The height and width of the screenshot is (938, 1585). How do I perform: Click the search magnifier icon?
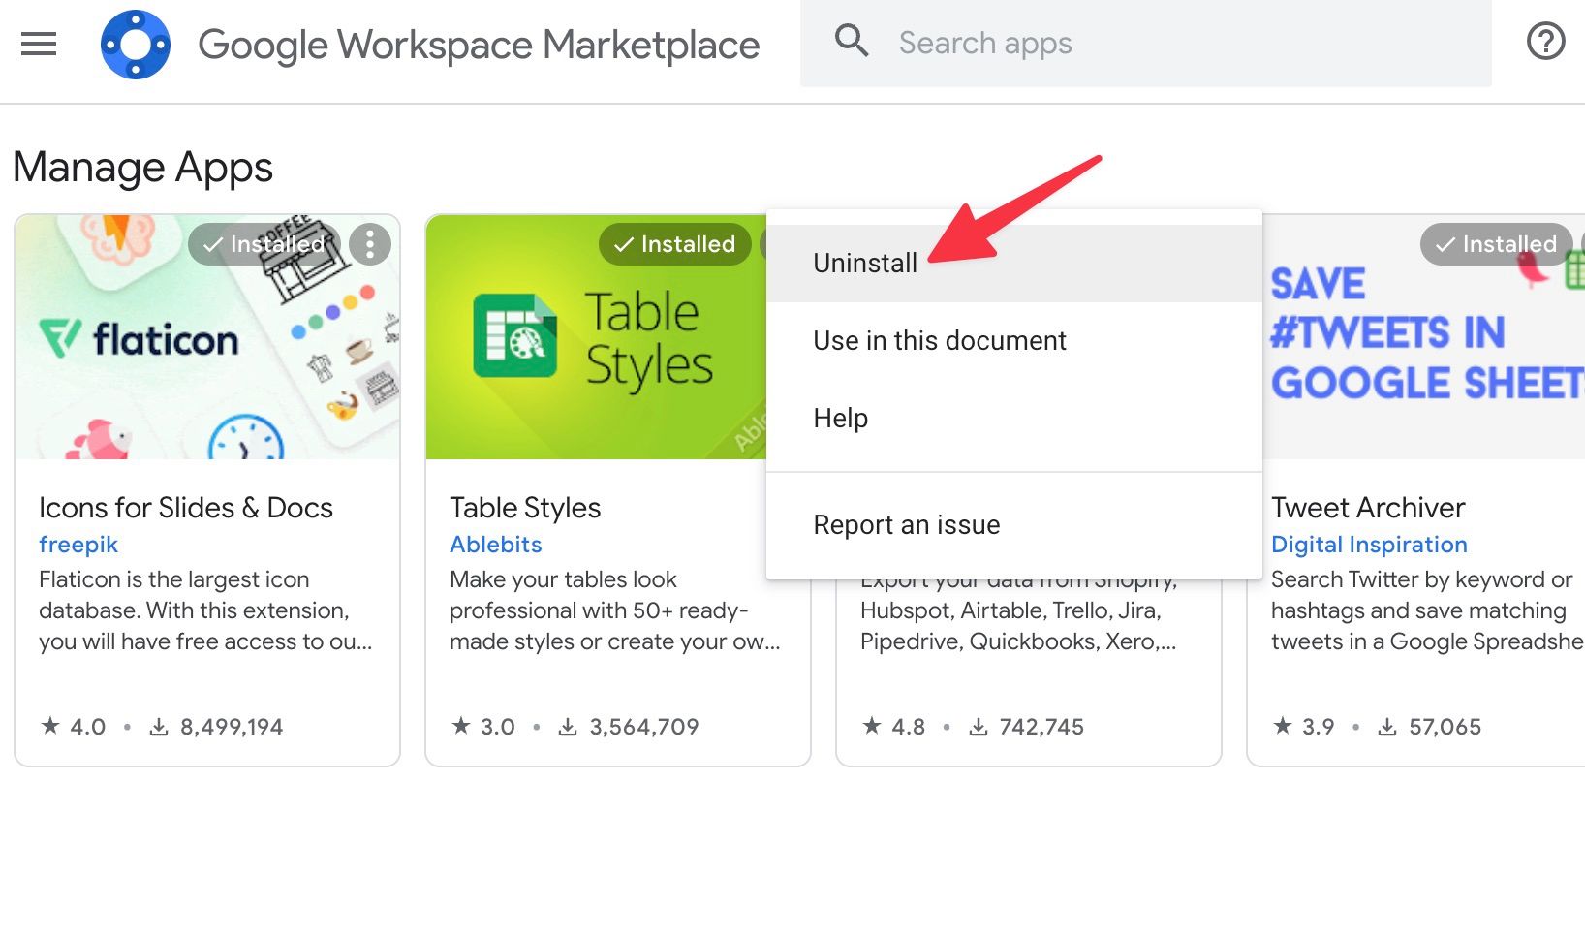pos(851,41)
